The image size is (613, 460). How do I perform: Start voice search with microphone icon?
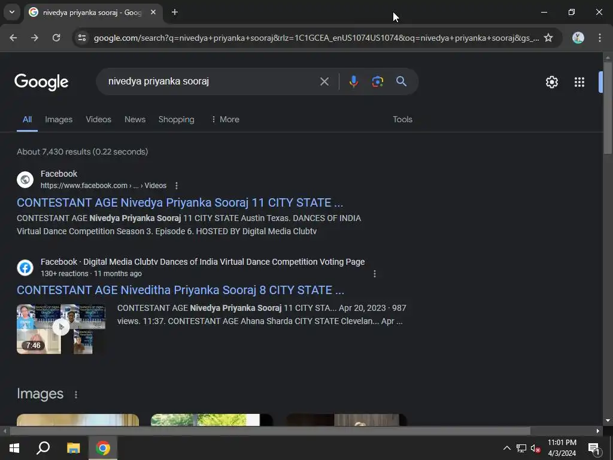pyautogui.click(x=353, y=81)
